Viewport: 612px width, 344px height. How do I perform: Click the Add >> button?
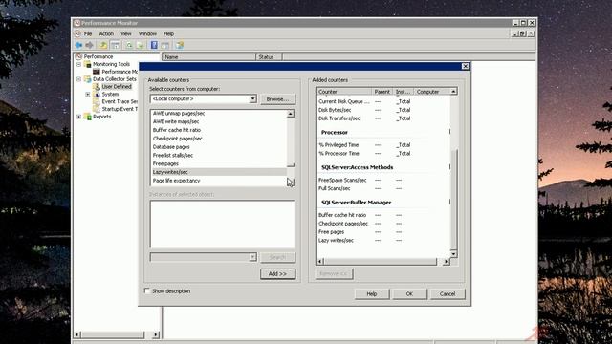click(x=277, y=274)
